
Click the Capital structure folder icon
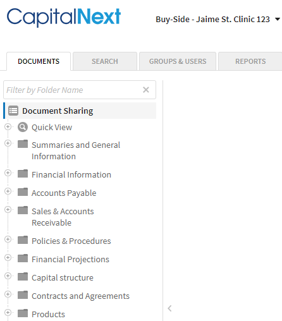tap(23, 277)
